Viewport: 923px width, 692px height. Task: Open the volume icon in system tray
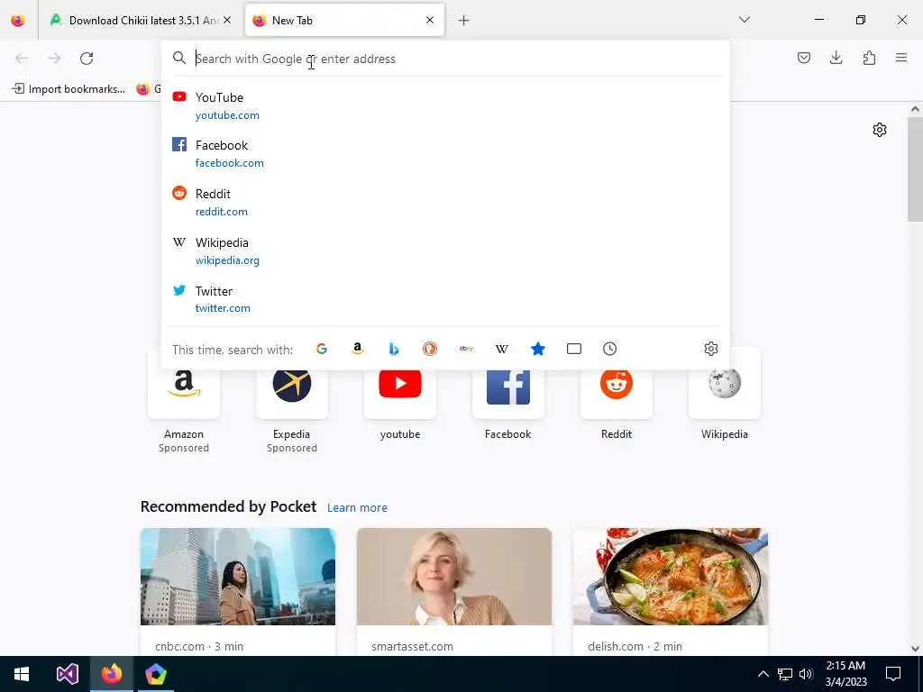coord(806,674)
